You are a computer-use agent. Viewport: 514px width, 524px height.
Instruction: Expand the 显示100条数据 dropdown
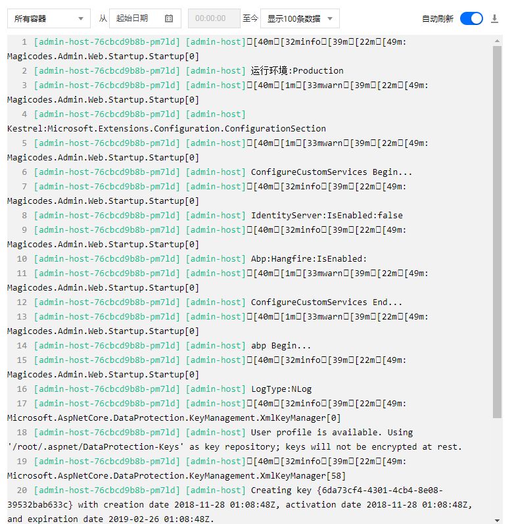[x=300, y=18]
